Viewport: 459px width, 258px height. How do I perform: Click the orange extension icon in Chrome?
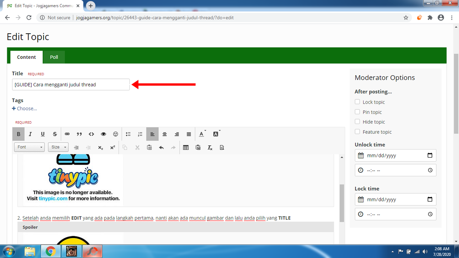pyautogui.click(x=419, y=18)
